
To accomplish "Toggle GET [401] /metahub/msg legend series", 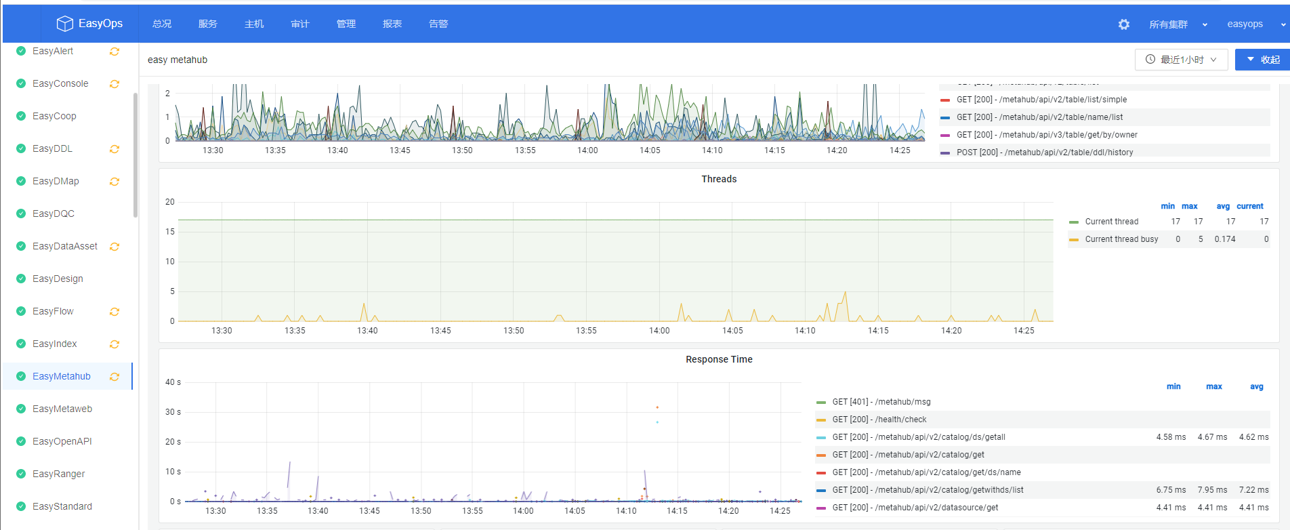I will click(x=881, y=402).
